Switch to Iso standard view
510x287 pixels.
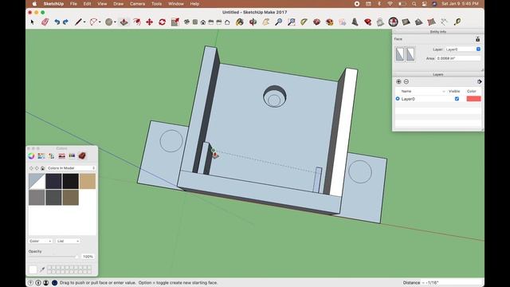click(186, 22)
